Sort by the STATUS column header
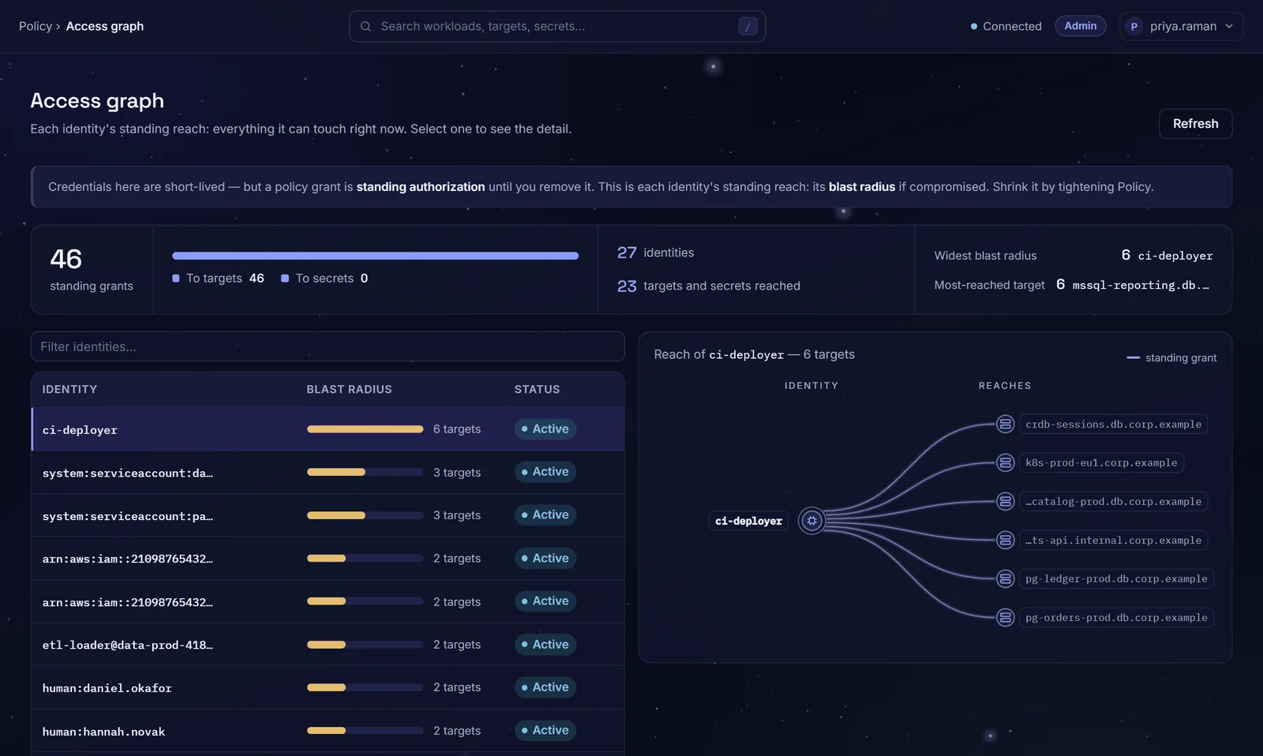Screen dimensions: 1263x756 [537, 389]
